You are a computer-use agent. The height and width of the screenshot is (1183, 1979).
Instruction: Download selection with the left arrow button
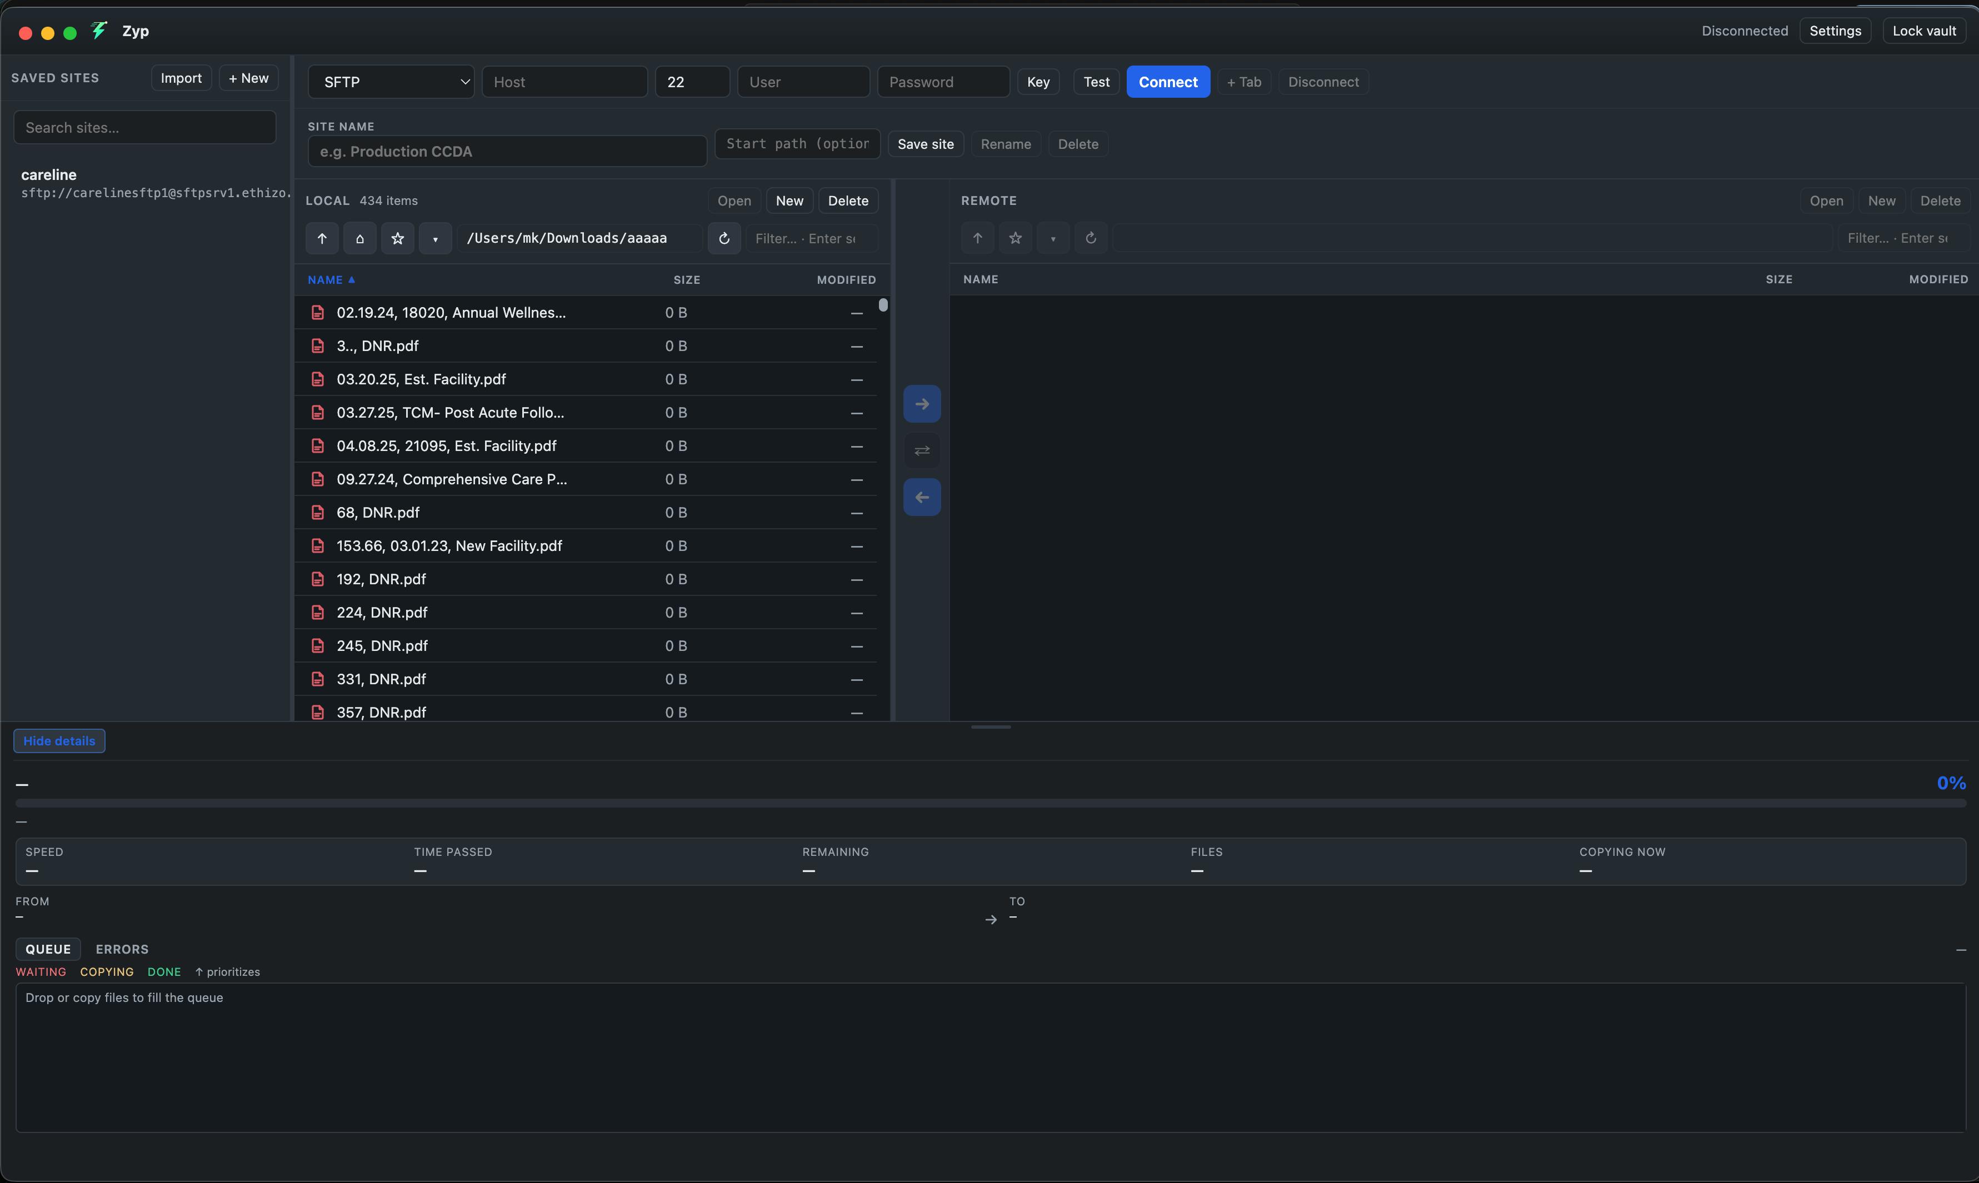922,498
